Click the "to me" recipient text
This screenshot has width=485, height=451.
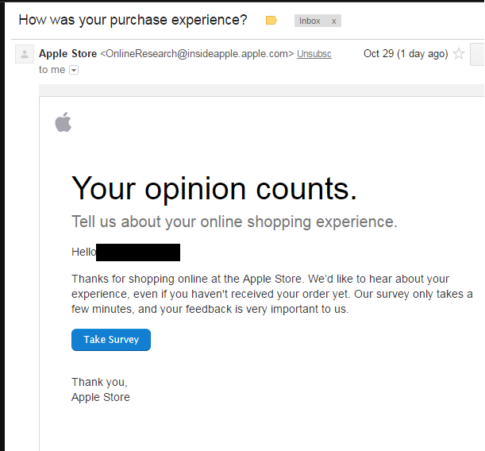(52, 70)
